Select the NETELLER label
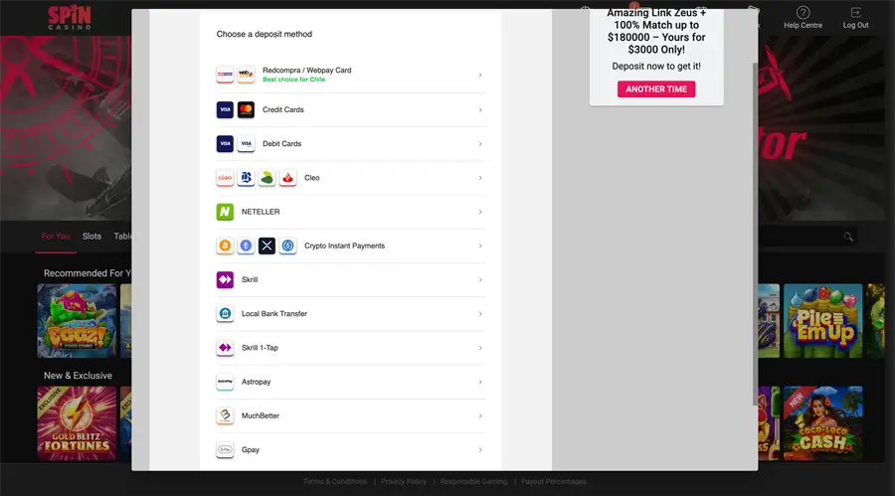This screenshot has height=496, width=895. pos(261,212)
